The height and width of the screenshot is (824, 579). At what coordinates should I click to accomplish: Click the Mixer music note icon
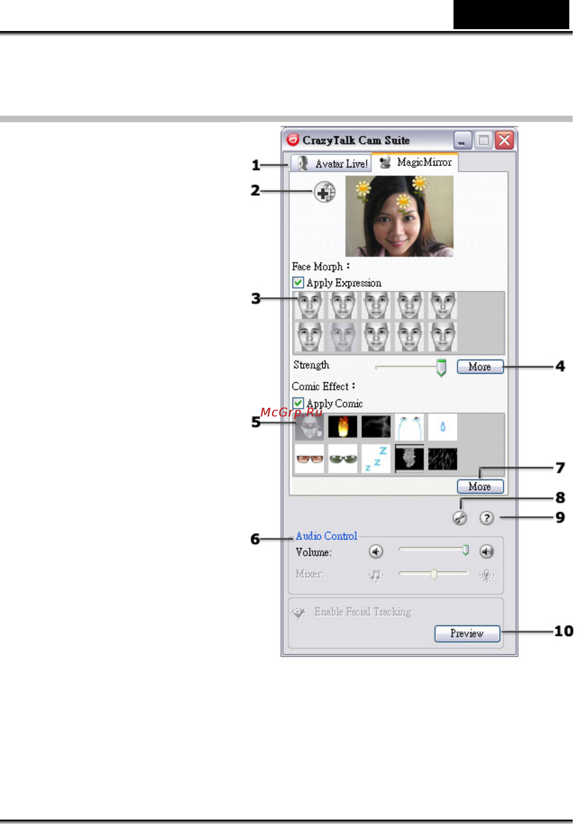[x=376, y=576]
